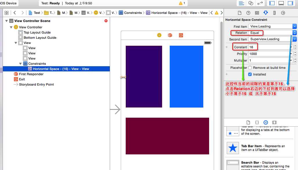The image size is (298, 170).
Task: Click the jump bar warning triangle
Action: point(216,13)
